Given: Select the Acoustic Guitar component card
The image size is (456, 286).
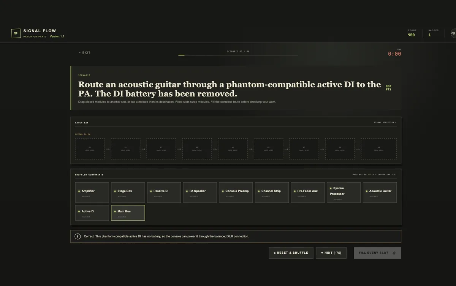Looking at the screenshot, I should pos(380,193).
